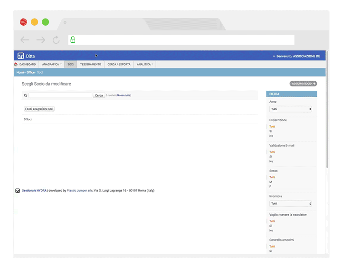Click the browser forward arrow
Image resolution: width=342 pixels, height=268 pixels.
click(x=41, y=40)
